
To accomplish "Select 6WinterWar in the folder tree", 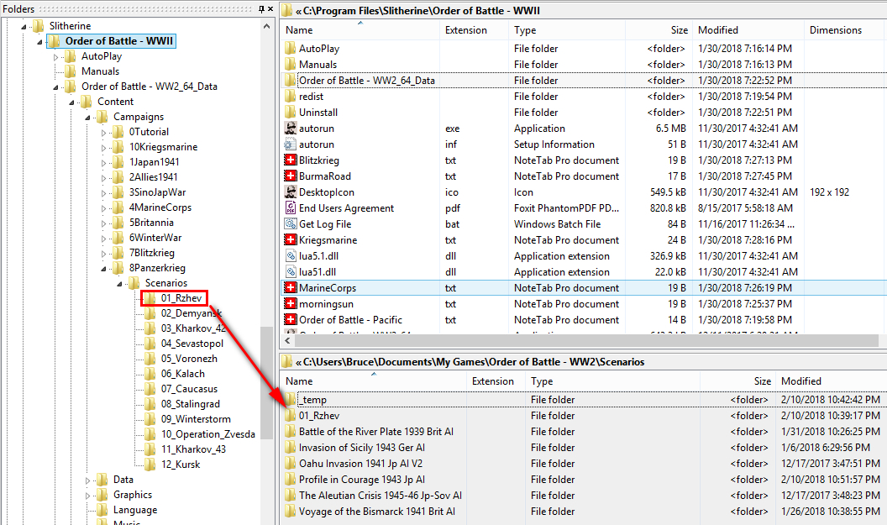I will click(155, 238).
